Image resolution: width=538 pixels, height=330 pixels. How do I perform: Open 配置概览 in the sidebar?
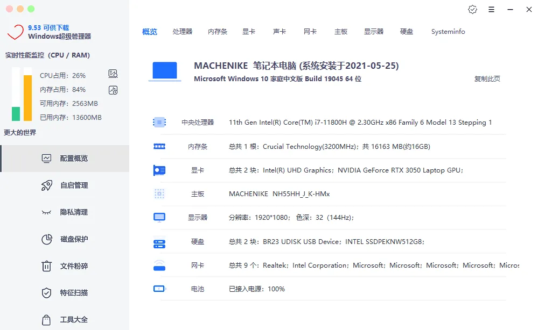coord(65,158)
